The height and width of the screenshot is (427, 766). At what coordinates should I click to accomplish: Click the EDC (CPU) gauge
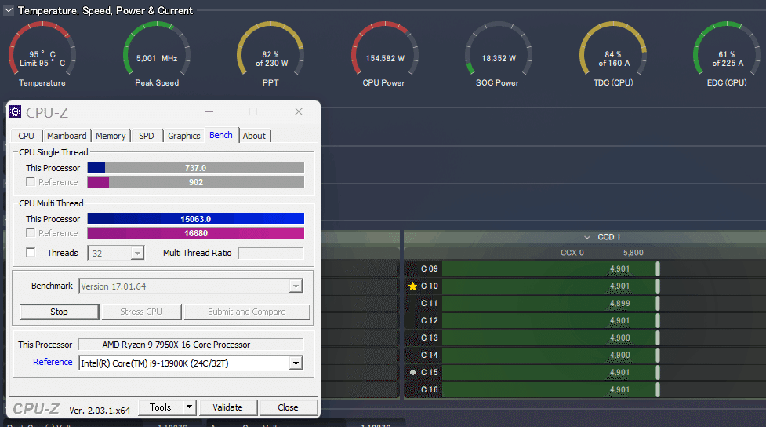(x=727, y=54)
